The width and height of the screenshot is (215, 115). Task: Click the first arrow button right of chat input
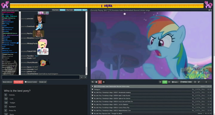point(82,77)
